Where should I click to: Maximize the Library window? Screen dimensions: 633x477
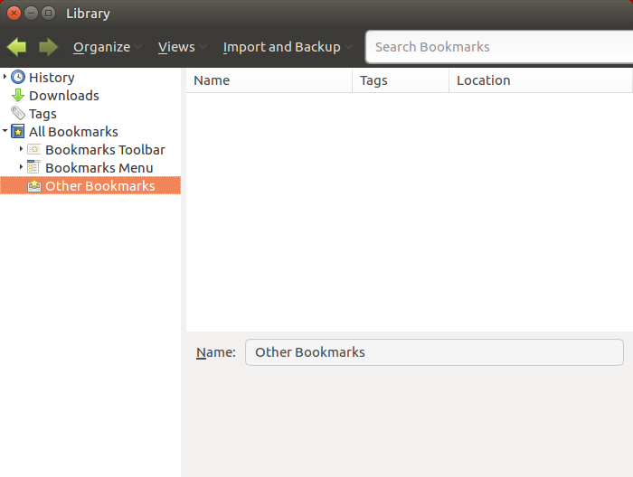pos(49,14)
